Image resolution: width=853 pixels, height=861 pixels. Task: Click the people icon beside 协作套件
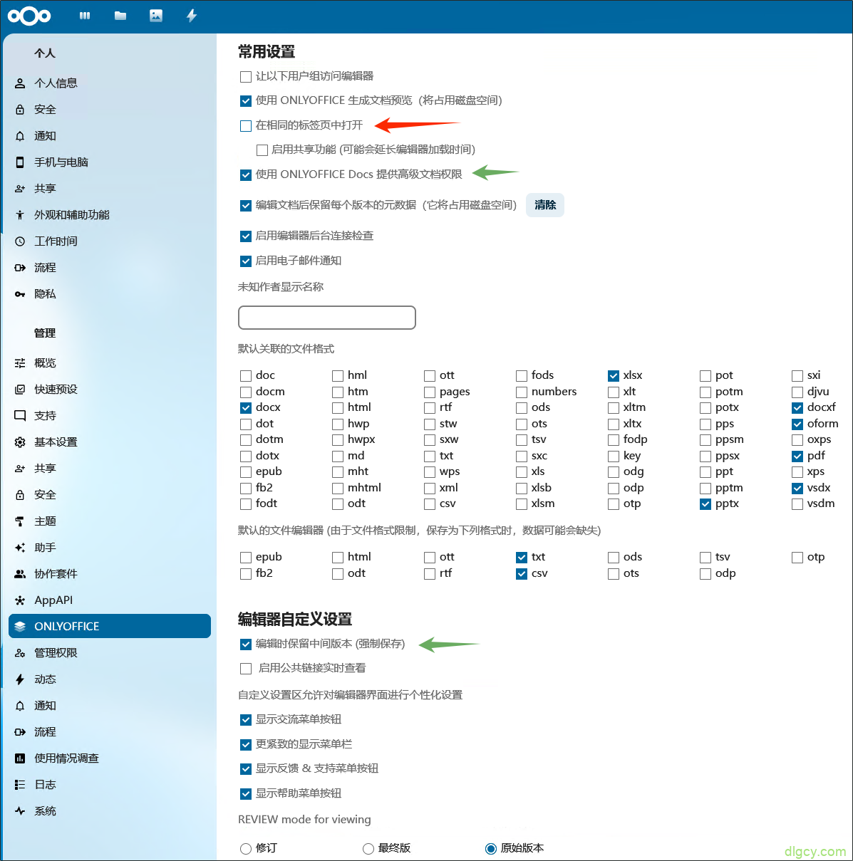pos(20,574)
